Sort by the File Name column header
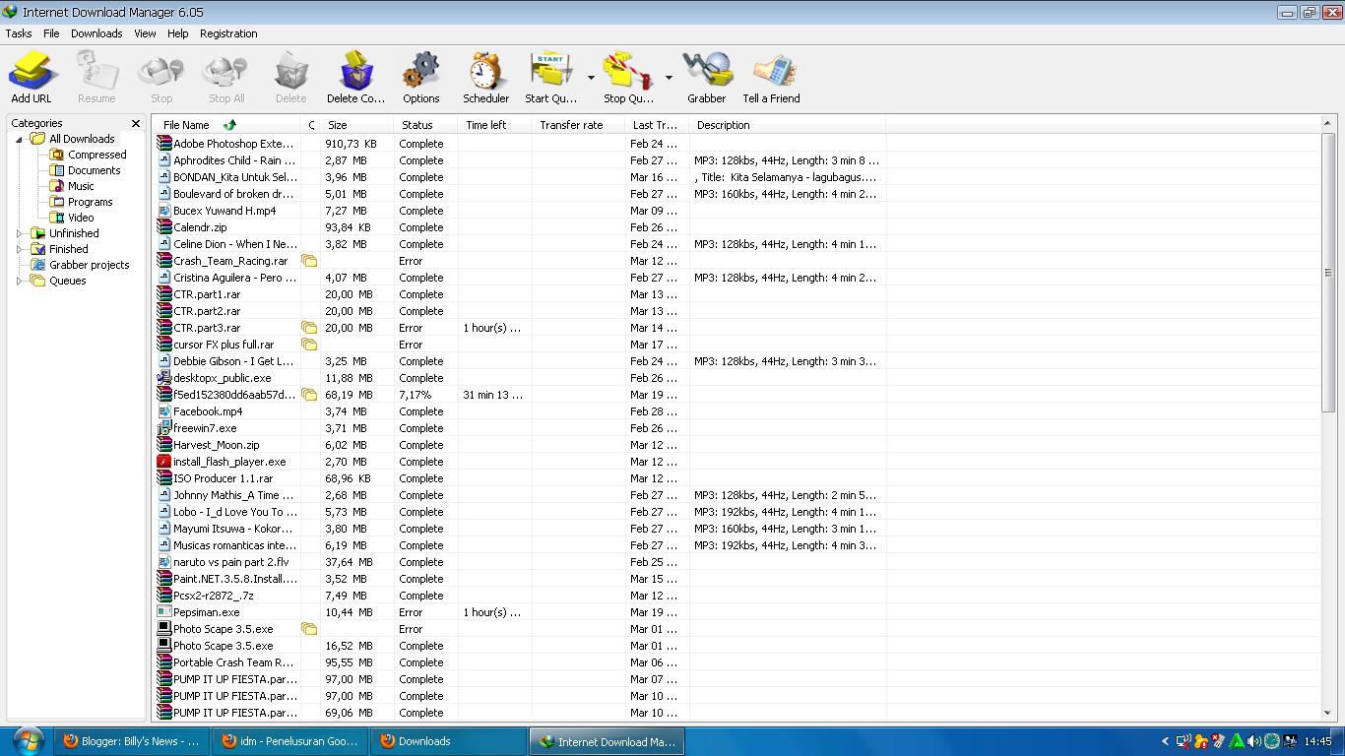This screenshot has width=1345, height=756. 227,125
